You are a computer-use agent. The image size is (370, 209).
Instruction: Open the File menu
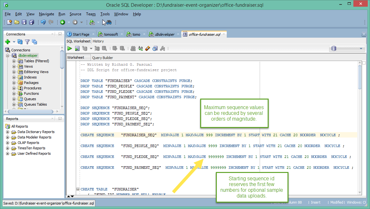click(8, 14)
